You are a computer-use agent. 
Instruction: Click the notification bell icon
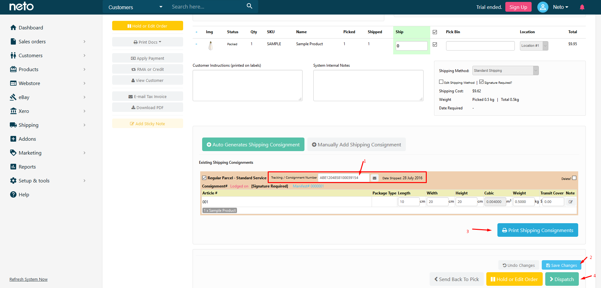point(582,7)
